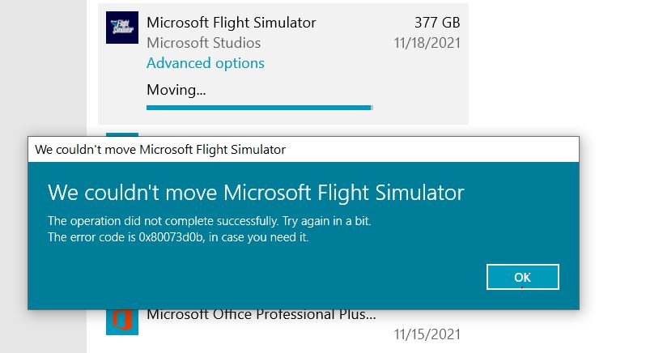Click the error code 0x80073d0b line
This screenshot has width=646, height=353.
point(179,238)
